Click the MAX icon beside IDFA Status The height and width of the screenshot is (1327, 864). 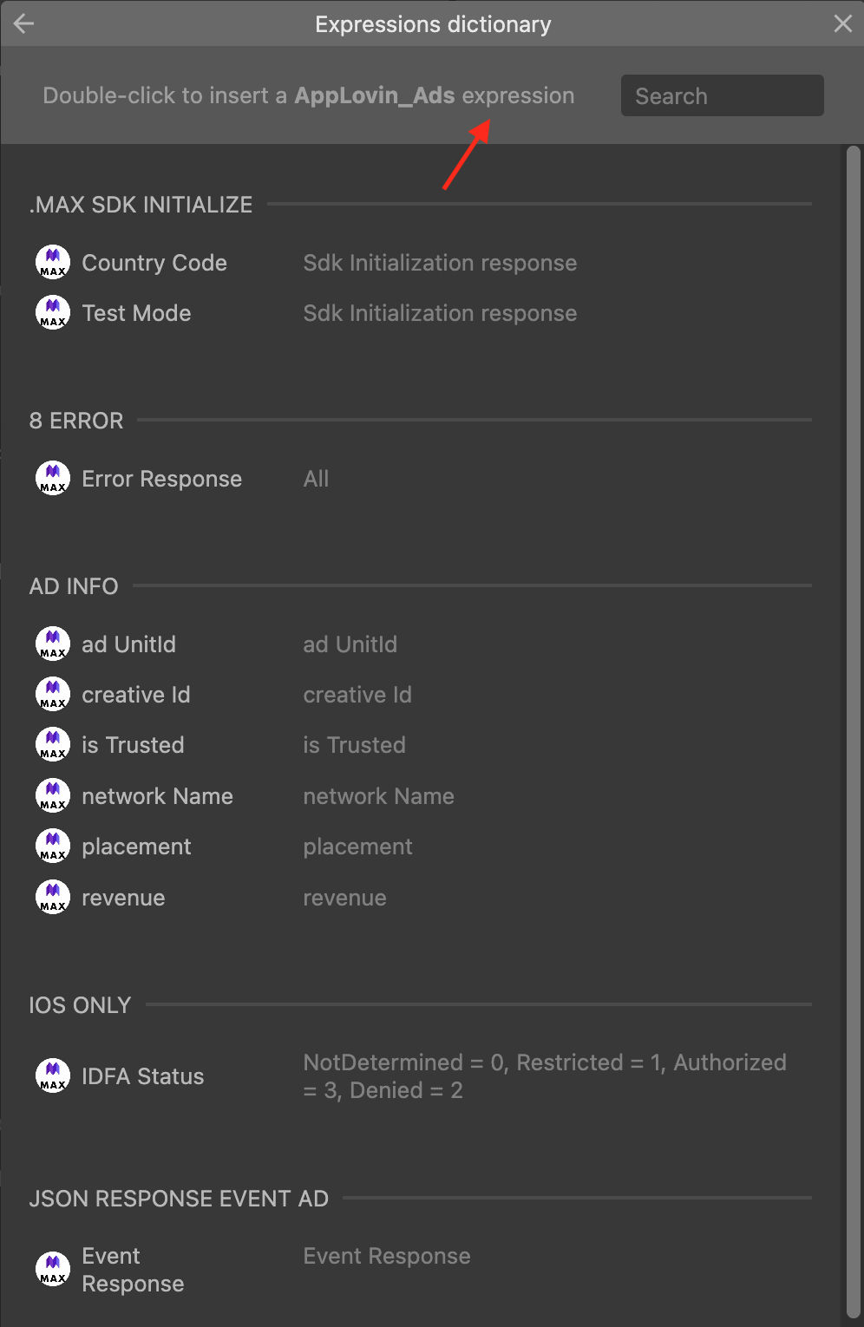click(x=53, y=1076)
